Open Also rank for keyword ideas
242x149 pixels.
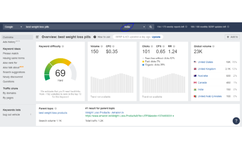tap(10, 63)
